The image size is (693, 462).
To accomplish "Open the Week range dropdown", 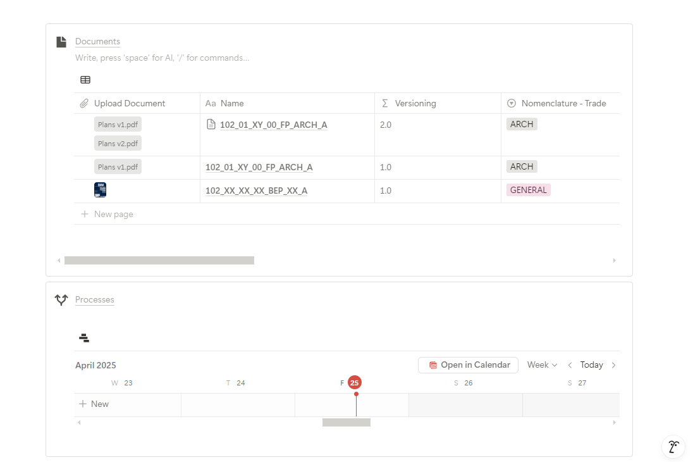I will point(542,365).
